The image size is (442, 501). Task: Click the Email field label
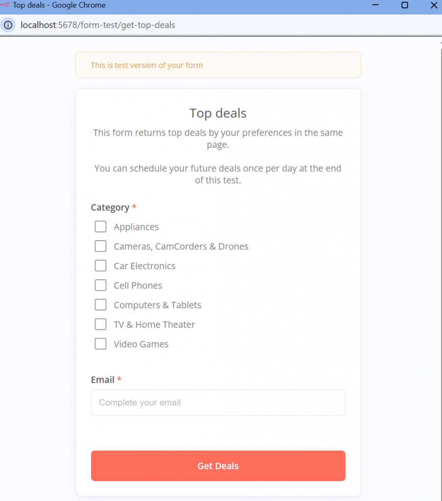(x=101, y=380)
